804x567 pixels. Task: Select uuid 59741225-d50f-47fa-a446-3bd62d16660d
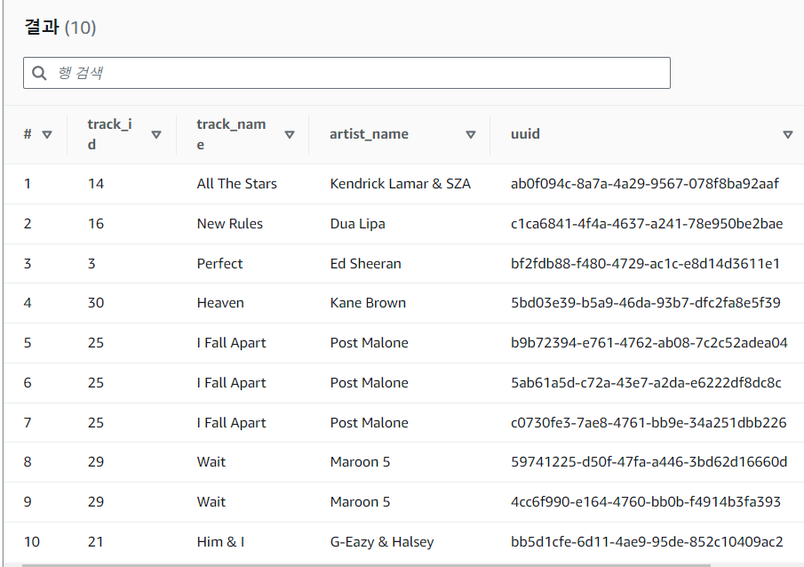[649, 462]
